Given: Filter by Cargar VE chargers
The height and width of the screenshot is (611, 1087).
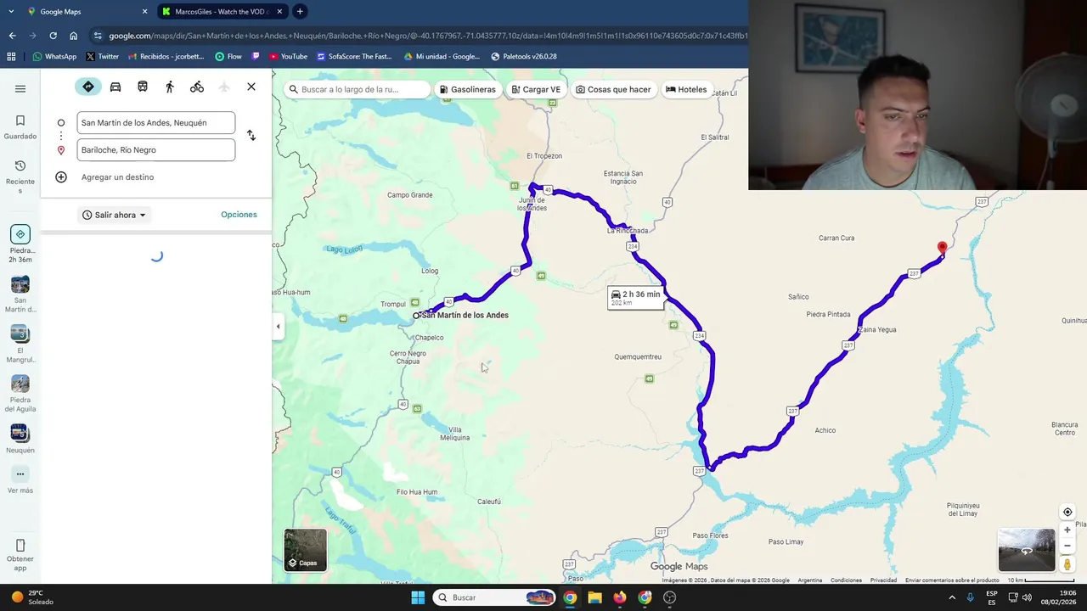Looking at the screenshot, I should (x=536, y=89).
